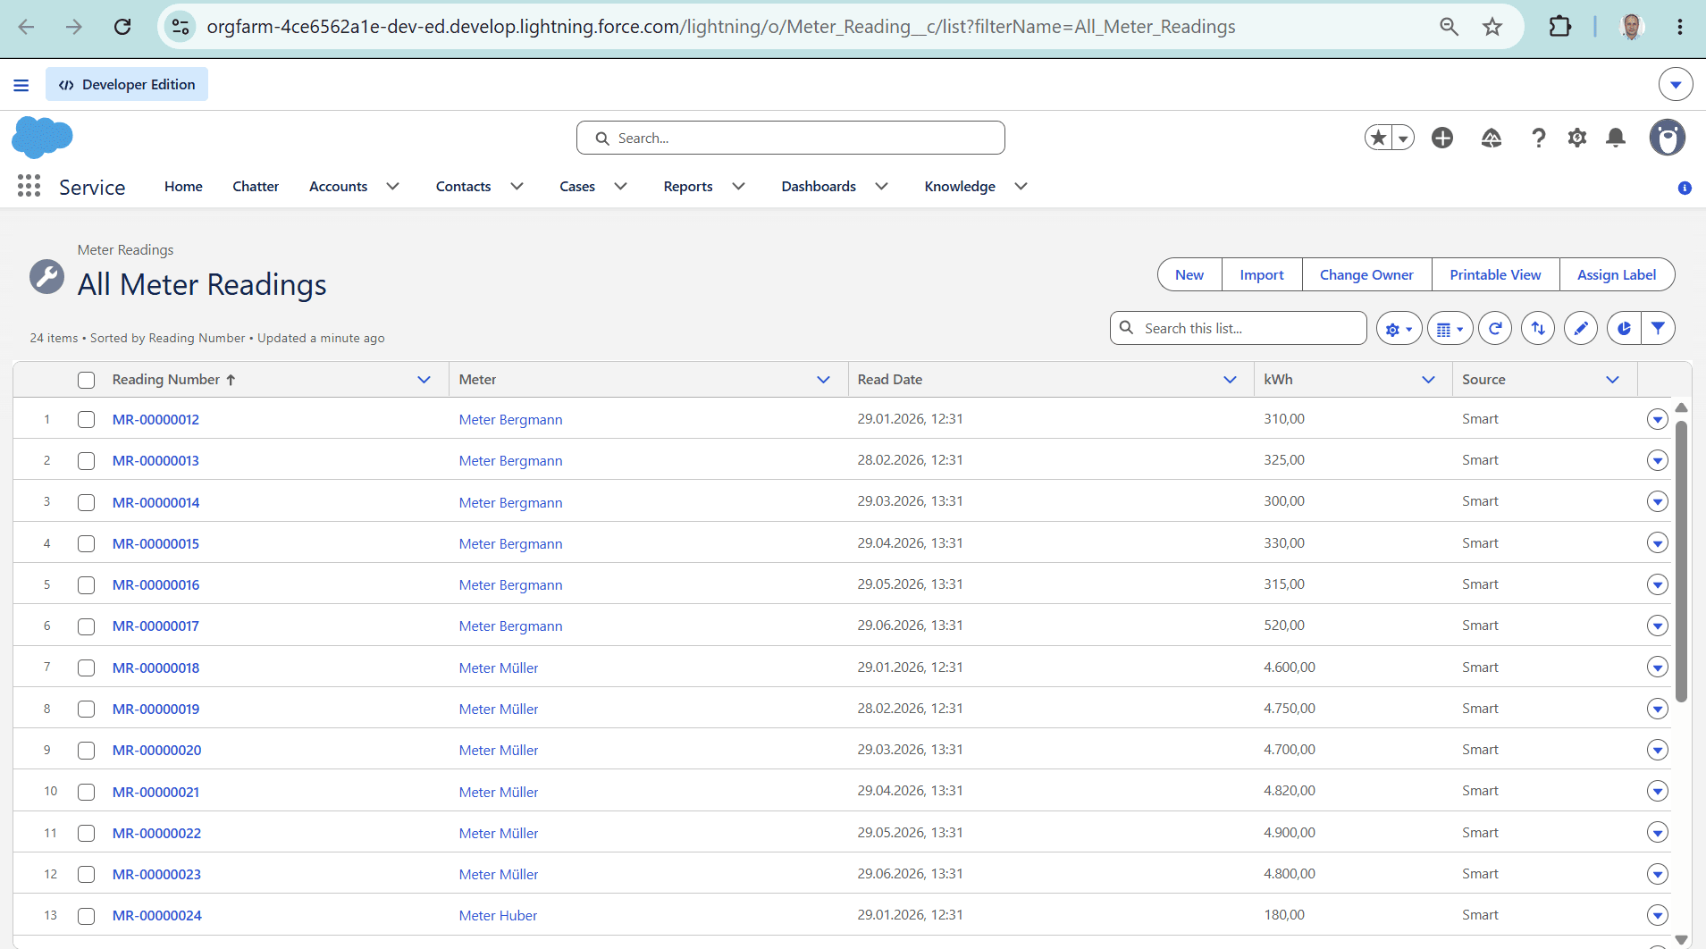Open Global Actions plus icon
This screenshot has height=949, width=1706.
[x=1442, y=138]
